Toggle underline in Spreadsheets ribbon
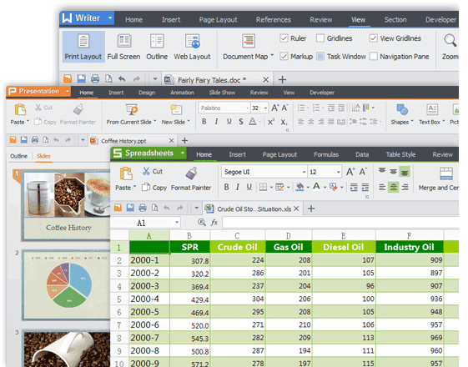Image resolution: width=468 pixels, height=367 pixels. coord(249,187)
